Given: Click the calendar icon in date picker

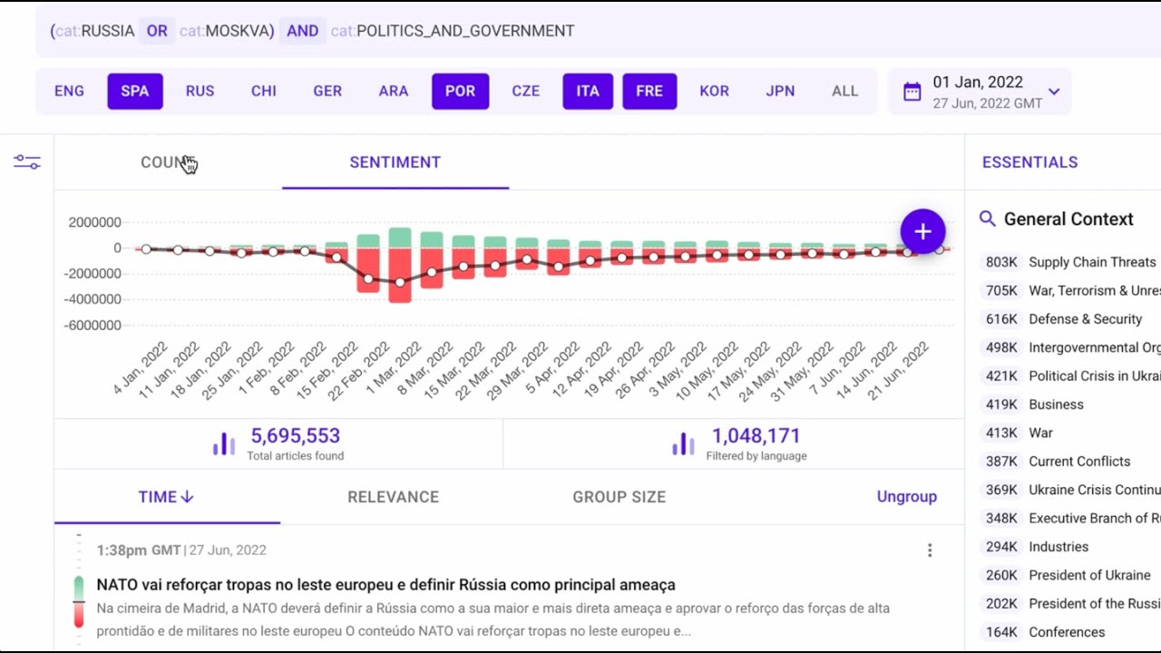Looking at the screenshot, I should coord(912,92).
